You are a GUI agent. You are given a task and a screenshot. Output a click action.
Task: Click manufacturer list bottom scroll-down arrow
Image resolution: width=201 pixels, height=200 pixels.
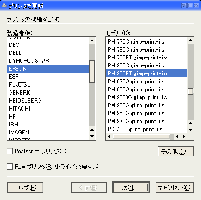pyautogui.click(x=92, y=136)
